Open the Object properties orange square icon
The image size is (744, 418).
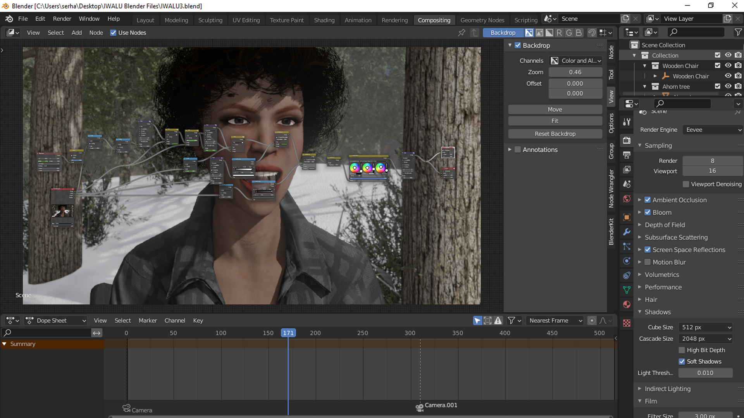tap(627, 217)
